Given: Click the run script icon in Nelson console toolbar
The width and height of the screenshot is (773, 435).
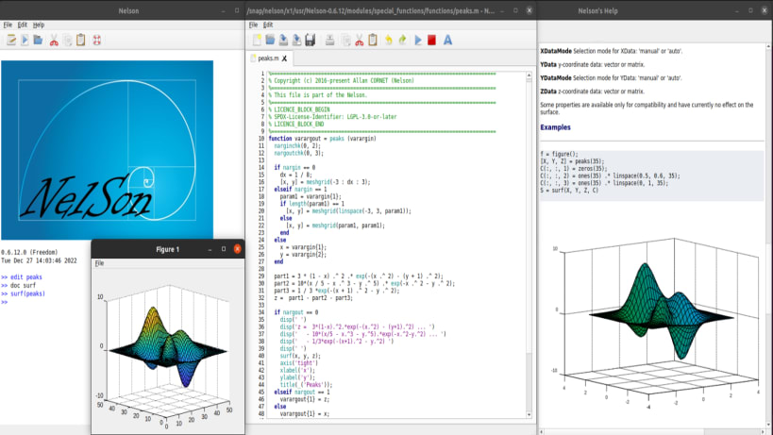Looking at the screenshot, I should 25,40.
